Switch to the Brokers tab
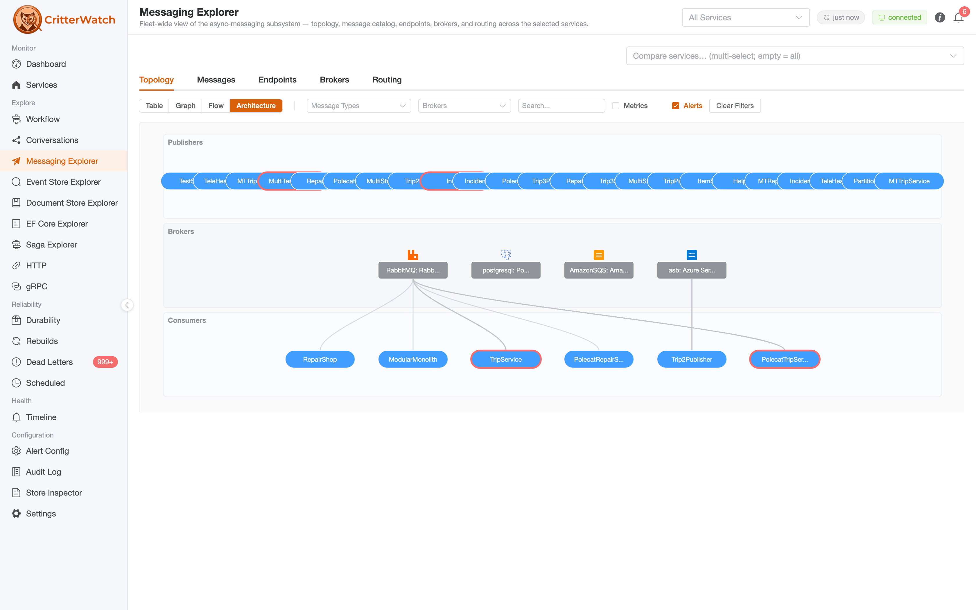 click(x=334, y=80)
